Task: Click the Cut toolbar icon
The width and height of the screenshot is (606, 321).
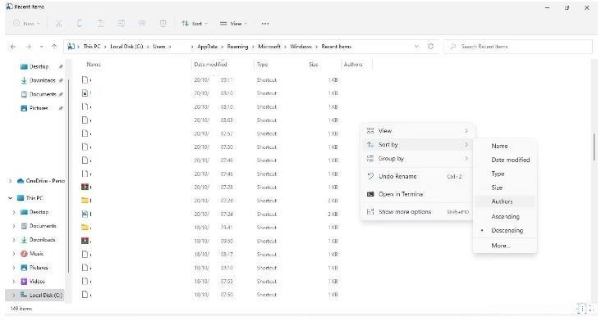Action: (x=59, y=24)
